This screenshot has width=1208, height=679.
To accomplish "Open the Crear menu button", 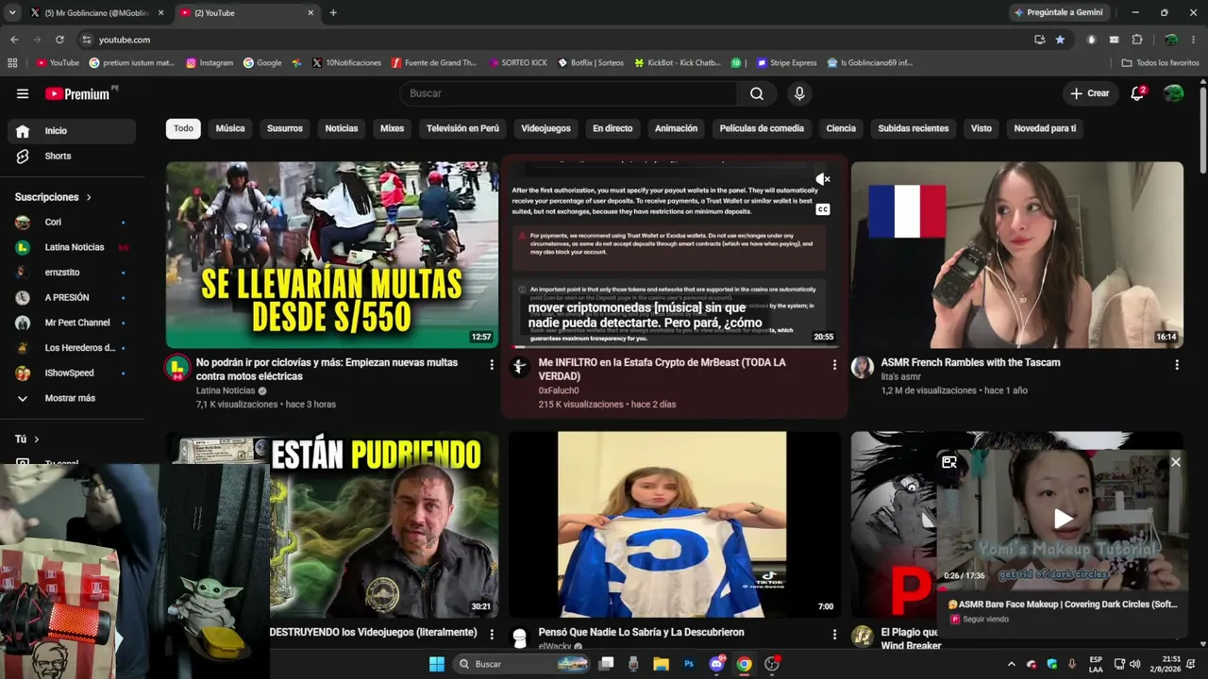I will (1090, 93).
